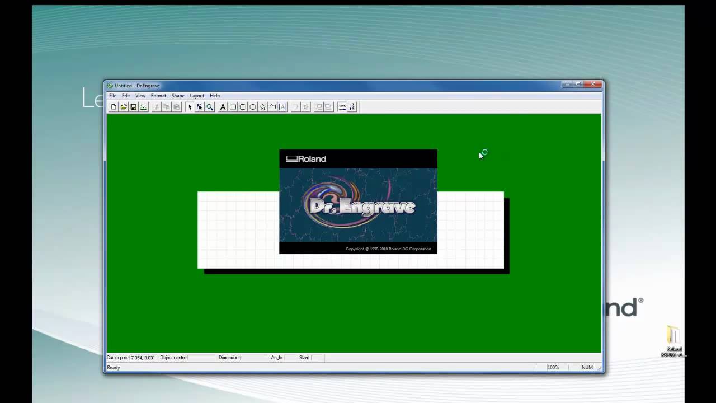This screenshot has height=403, width=716.
Task: Click the Engrave output icon
Action: [143, 107]
